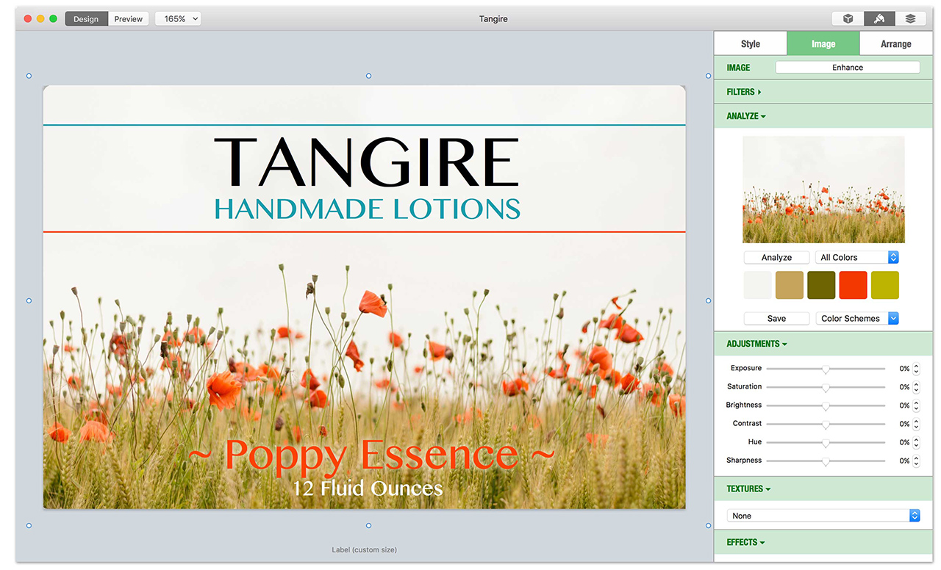Click the Sharpness percentage stepper

coord(916,461)
